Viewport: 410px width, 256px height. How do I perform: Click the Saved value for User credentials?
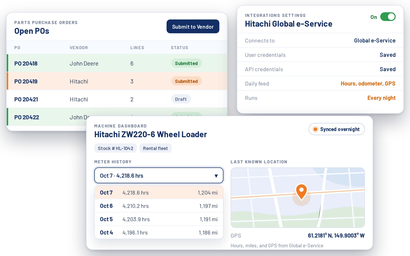point(387,55)
